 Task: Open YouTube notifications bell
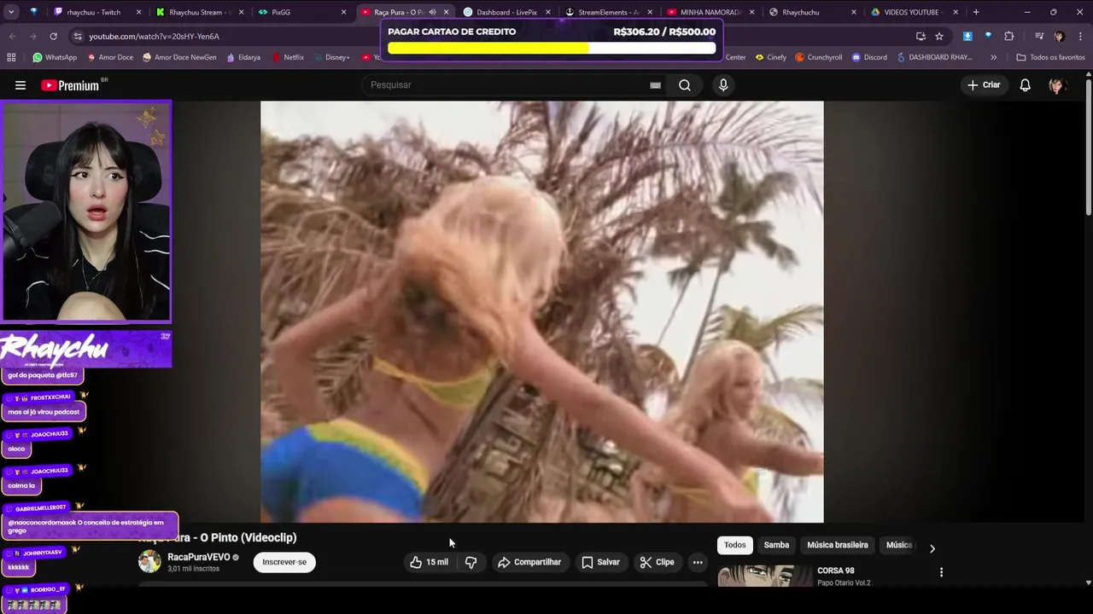coord(1025,85)
